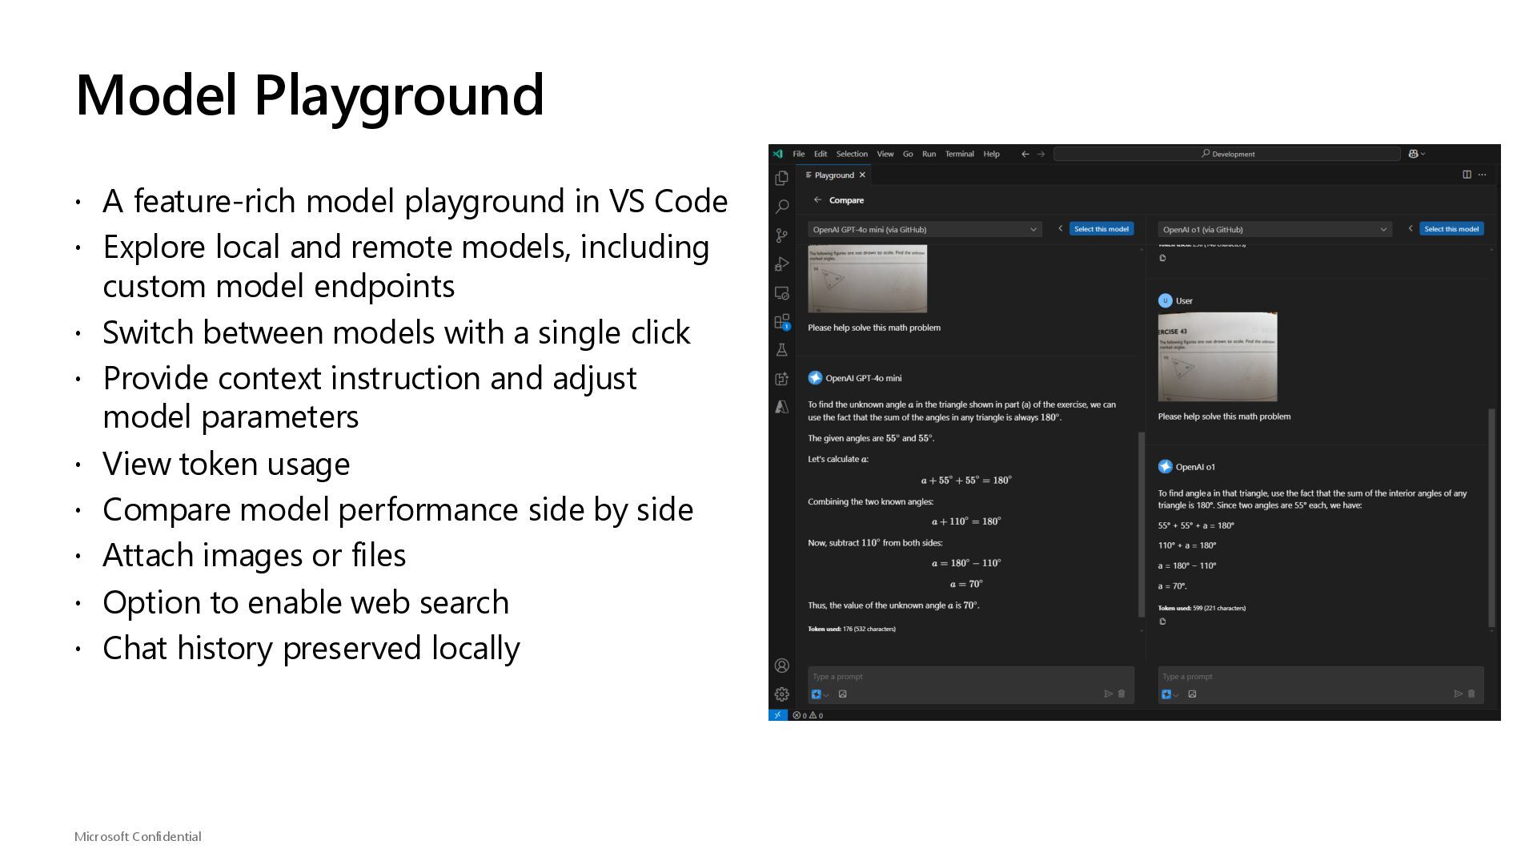The height and width of the screenshot is (865, 1537).
Task: Click the Search icon in activity bar
Action: 782,207
